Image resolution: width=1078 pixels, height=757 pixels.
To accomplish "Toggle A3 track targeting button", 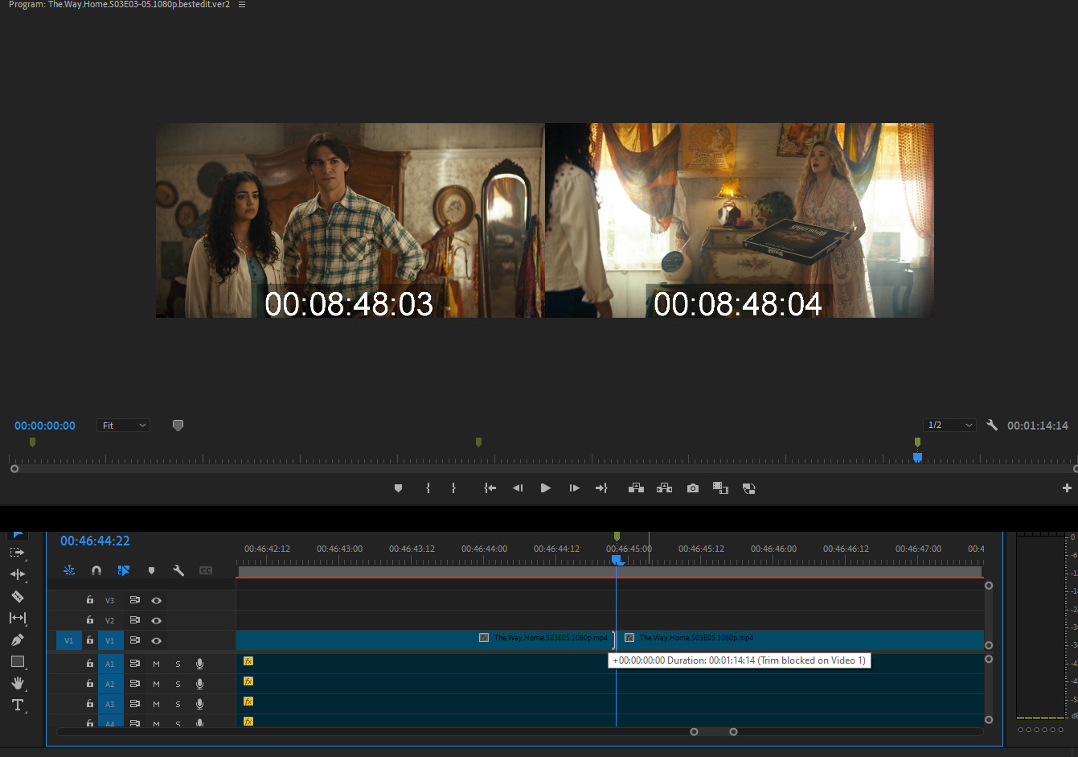I will coord(110,705).
